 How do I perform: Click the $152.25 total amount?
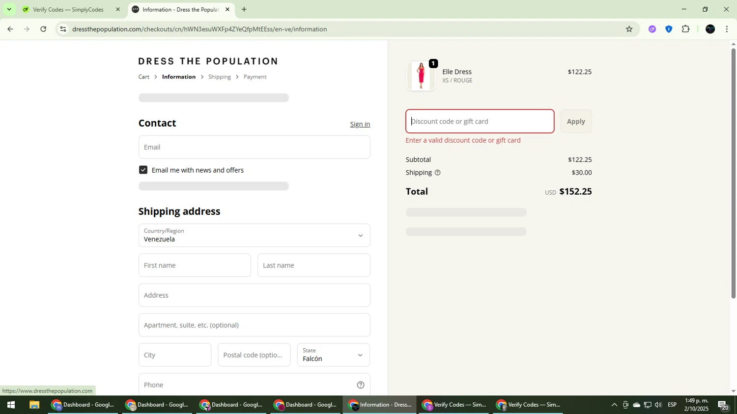575,191
